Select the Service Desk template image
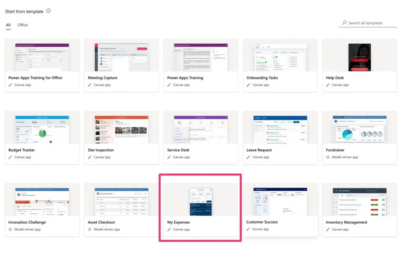 click(200, 129)
